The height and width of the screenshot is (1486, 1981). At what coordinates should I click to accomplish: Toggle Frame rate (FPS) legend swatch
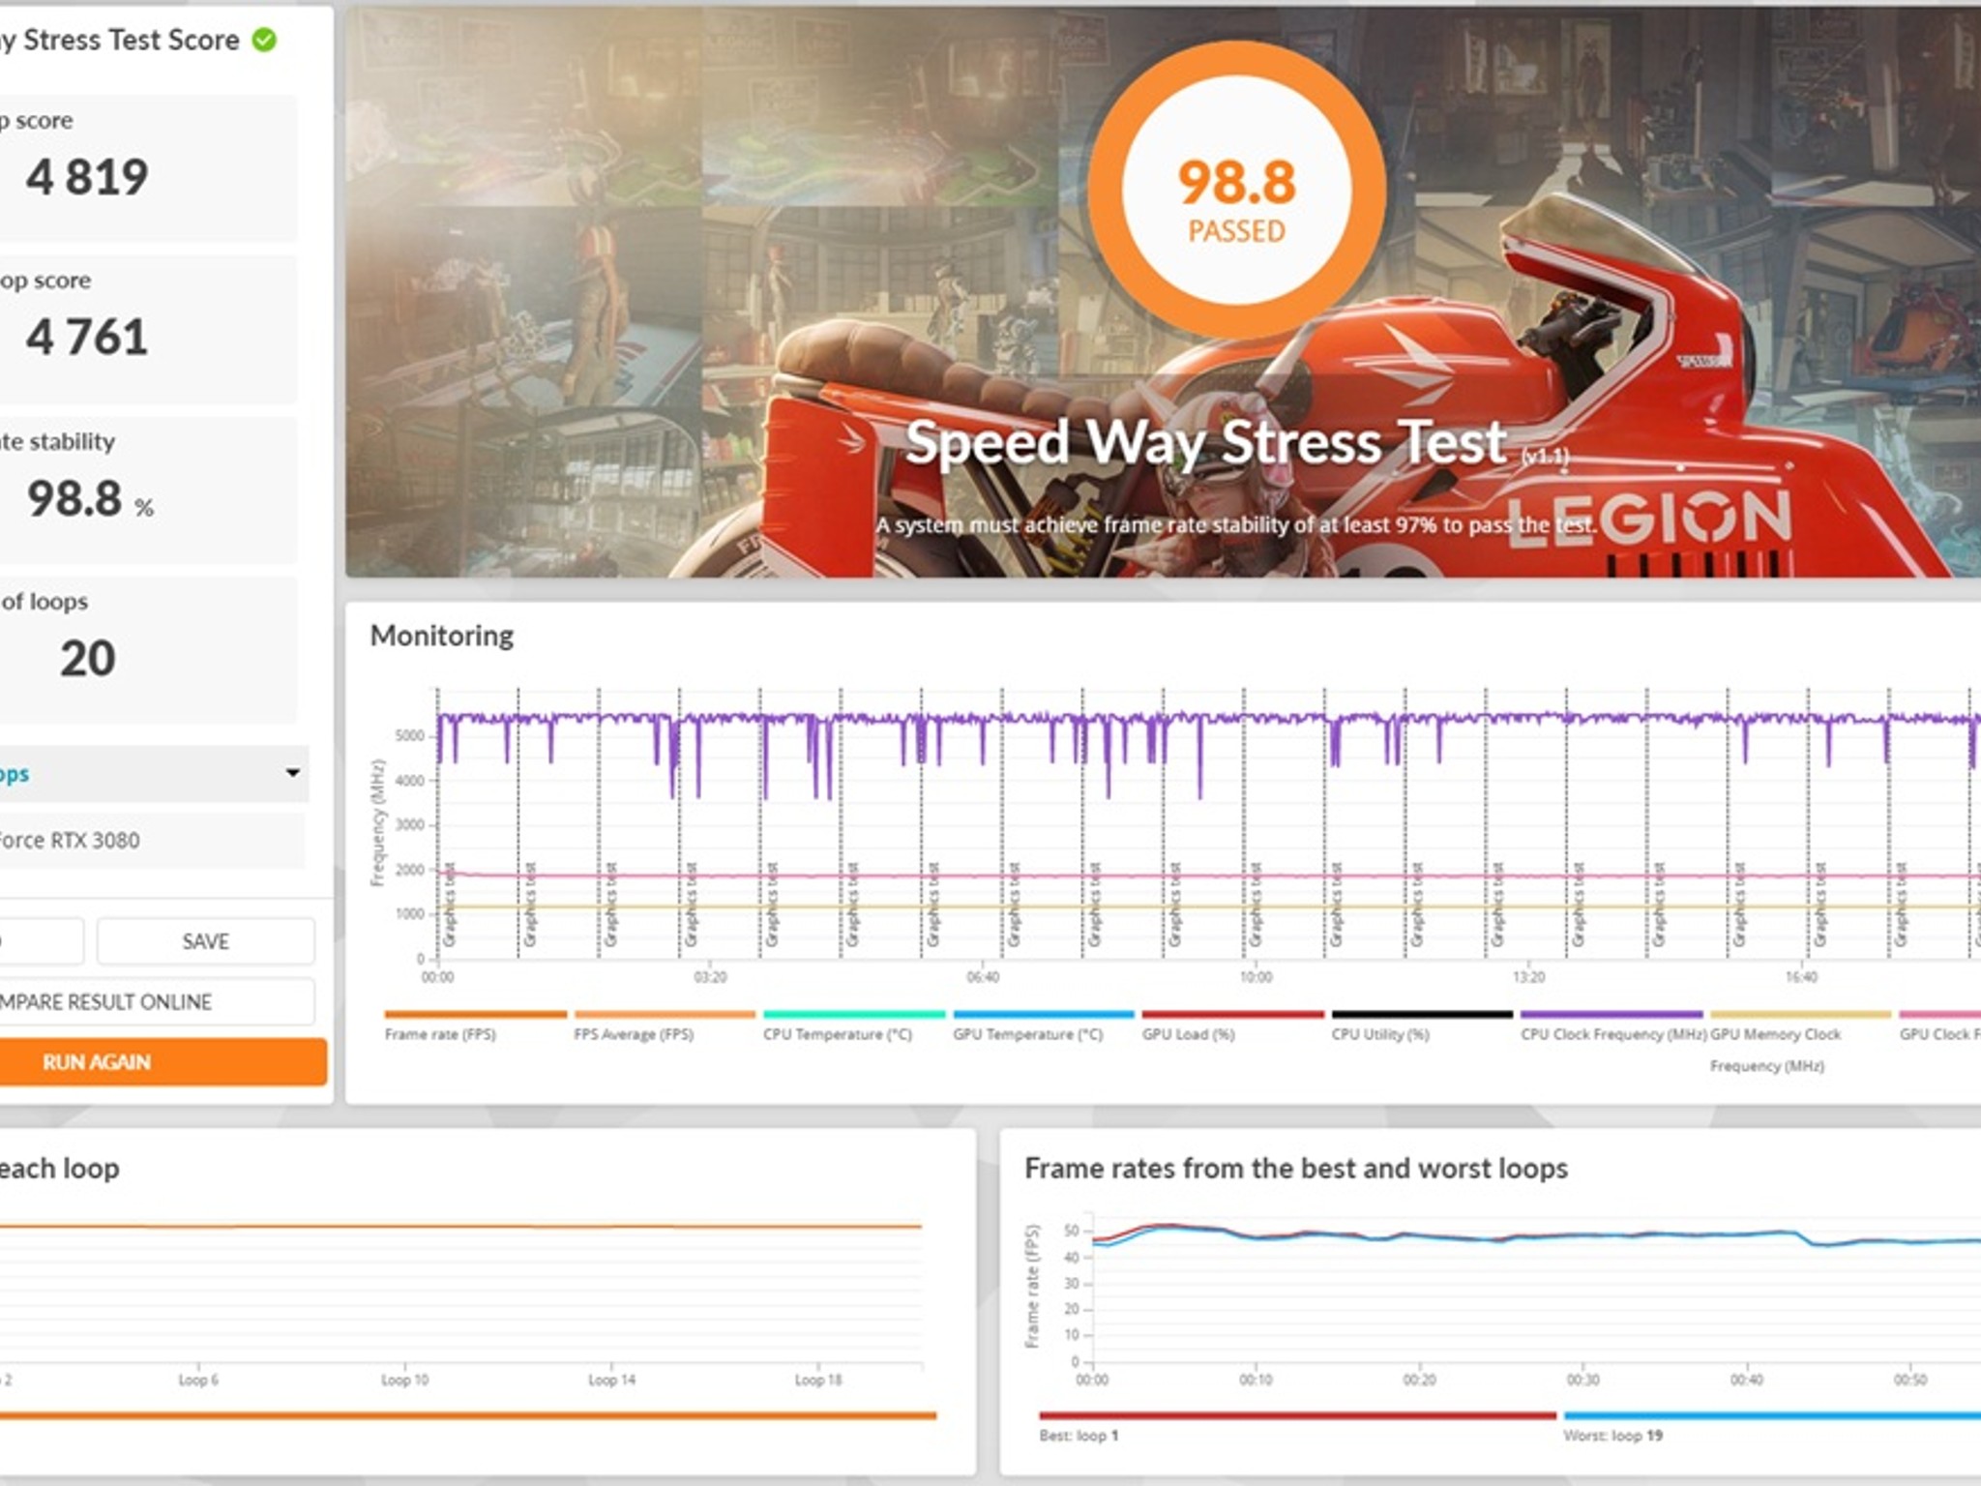pos(475,1015)
